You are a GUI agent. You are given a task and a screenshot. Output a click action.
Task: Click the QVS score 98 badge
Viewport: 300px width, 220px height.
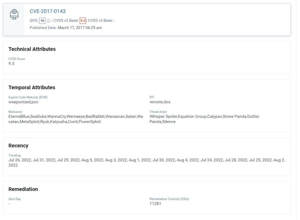click(42, 20)
